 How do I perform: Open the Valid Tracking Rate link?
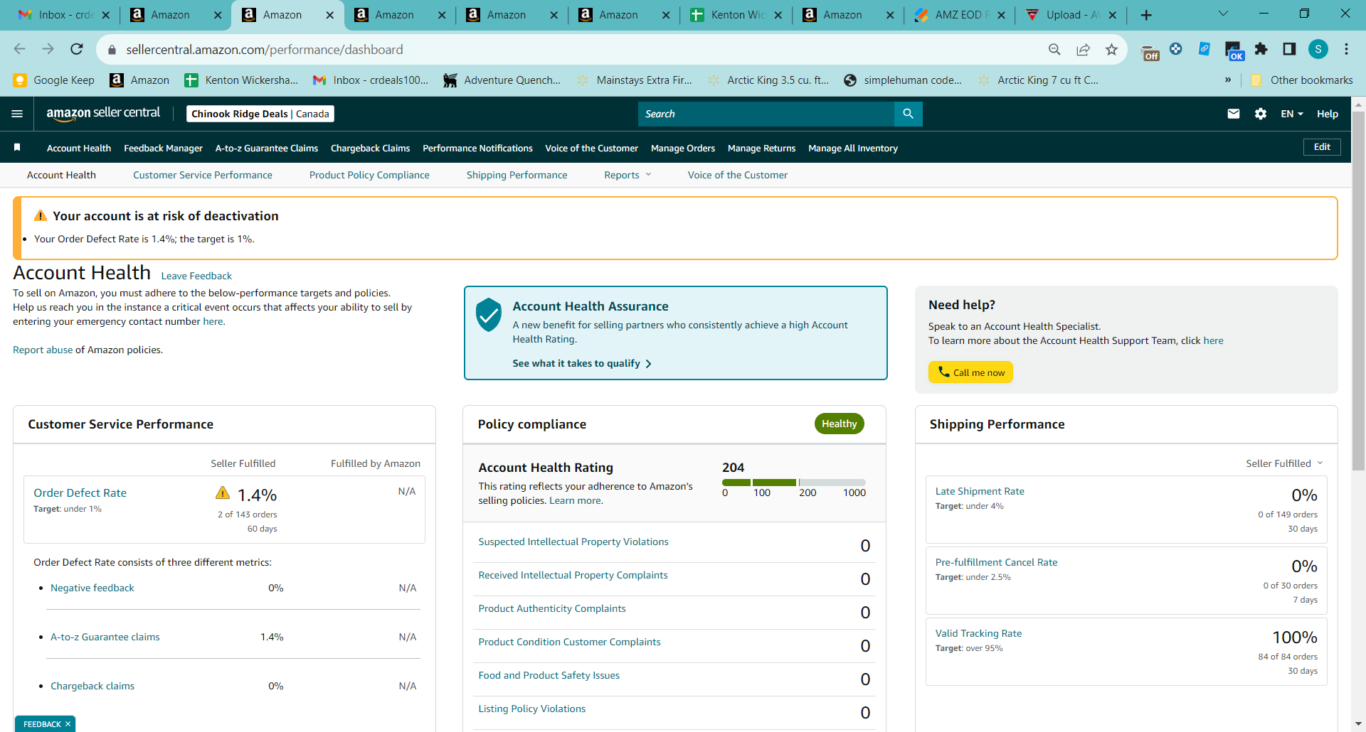click(978, 633)
